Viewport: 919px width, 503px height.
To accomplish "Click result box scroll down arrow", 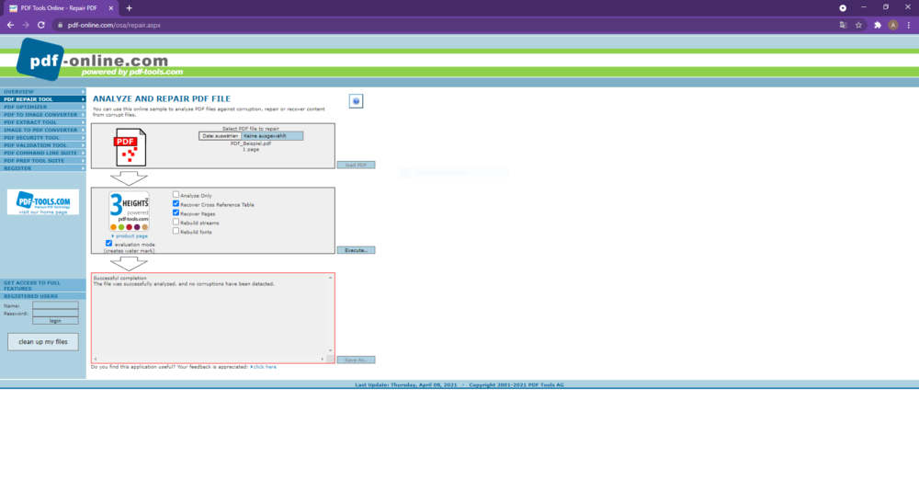I will 331,350.
